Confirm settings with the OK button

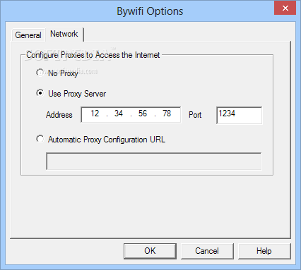coord(150,251)
